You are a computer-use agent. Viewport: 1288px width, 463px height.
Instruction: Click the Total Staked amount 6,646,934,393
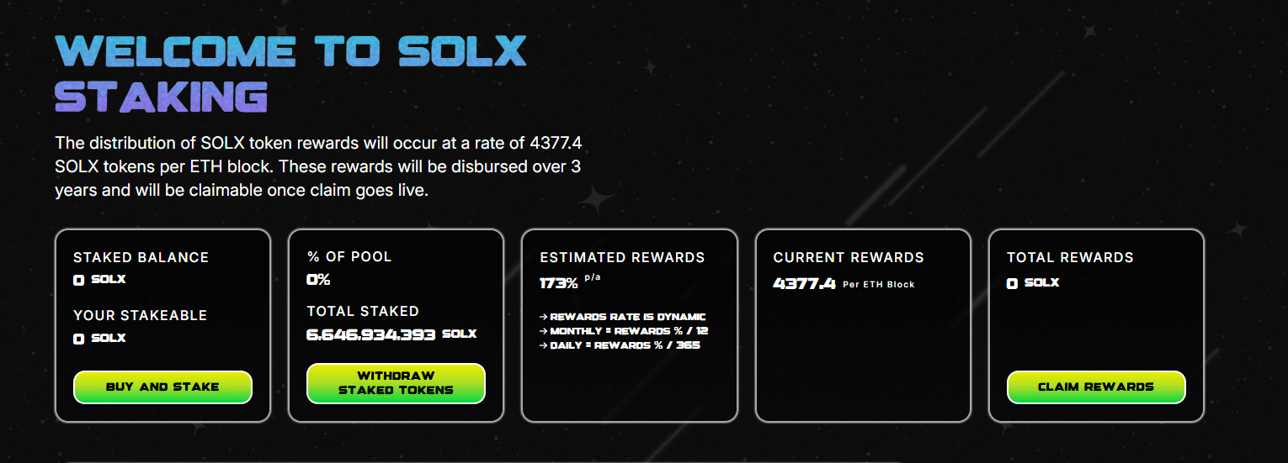[x=370, y=334]
